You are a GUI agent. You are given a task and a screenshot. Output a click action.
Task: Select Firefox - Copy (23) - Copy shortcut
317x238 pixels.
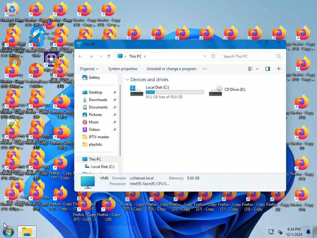pyautogui.click(x=181, y=201)
